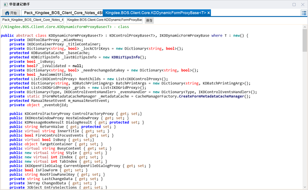The width and height of the screenshot is (308, 190).
Task: Click 'TabIndex' property name
Action: tap(68, 161)
